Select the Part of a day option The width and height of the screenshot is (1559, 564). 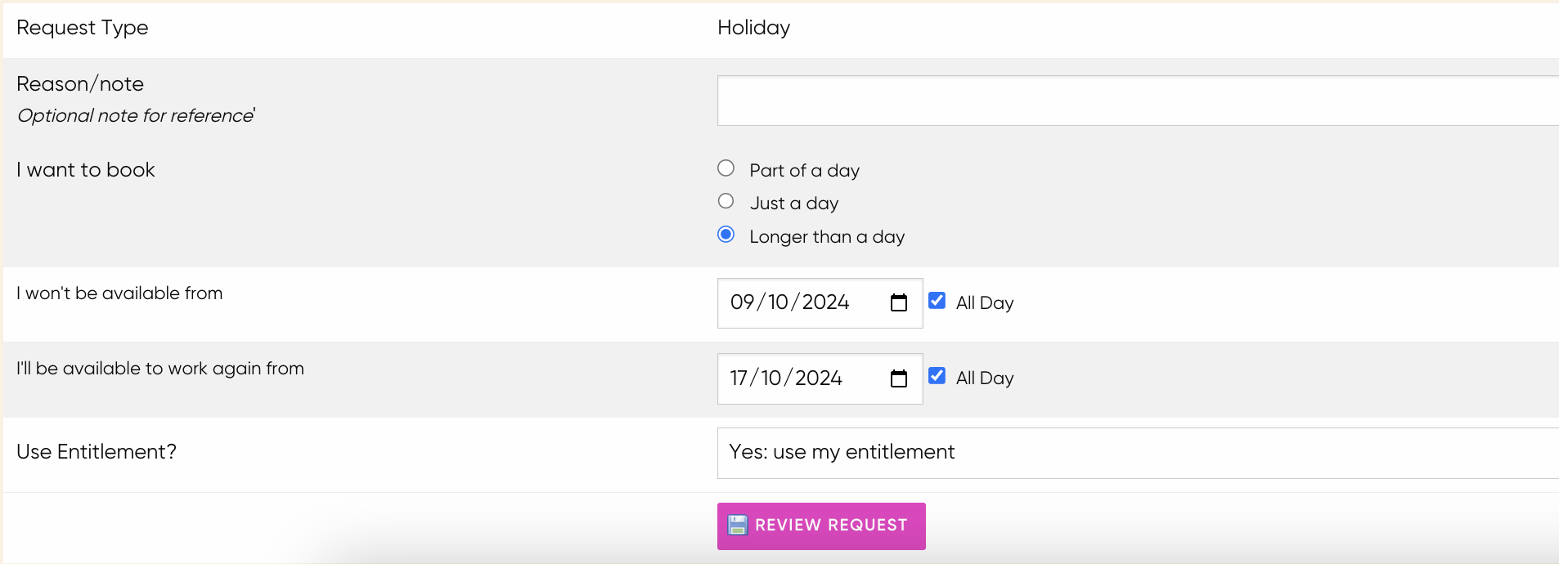tap(726, 168)
